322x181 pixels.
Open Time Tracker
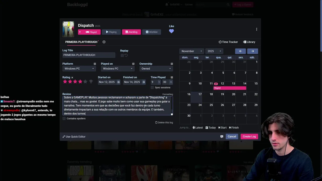[228, 42]
